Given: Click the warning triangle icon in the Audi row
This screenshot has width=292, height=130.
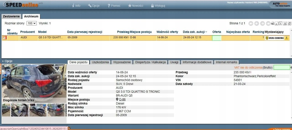Looking at the screenshot, I should [x=287, y=38].
